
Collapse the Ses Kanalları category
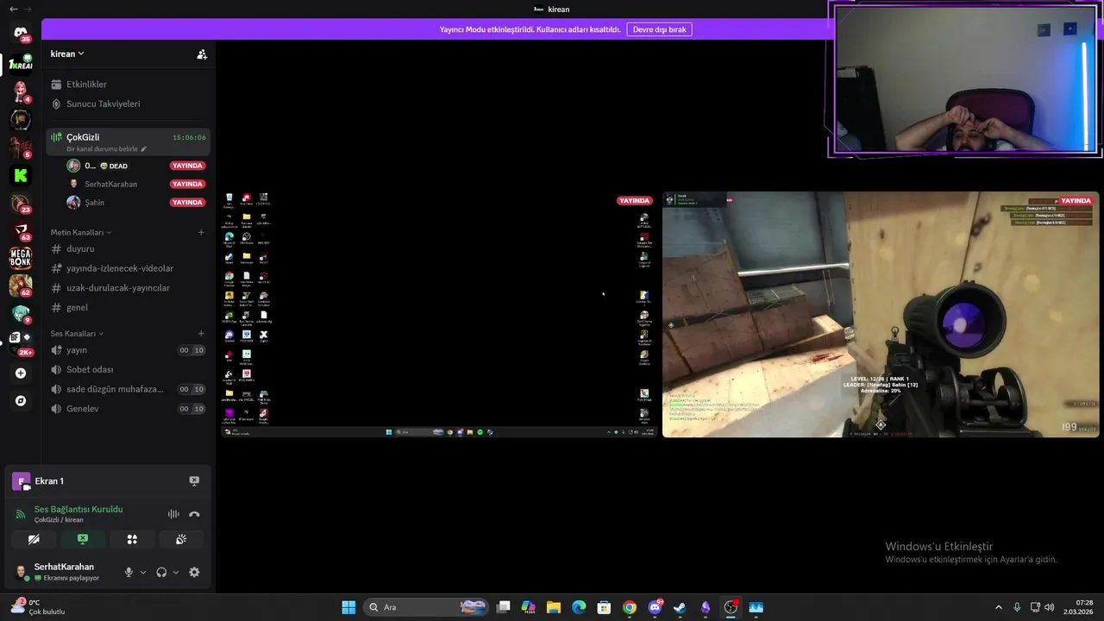[77, 334]
